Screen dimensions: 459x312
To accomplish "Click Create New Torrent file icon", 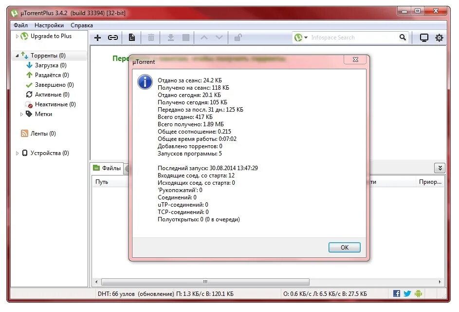I will coord(132,38).
